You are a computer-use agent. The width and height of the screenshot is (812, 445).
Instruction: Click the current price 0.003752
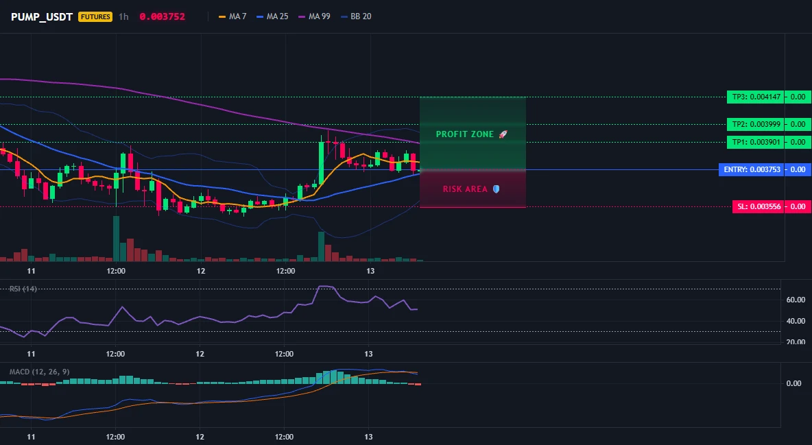[162, 16]
